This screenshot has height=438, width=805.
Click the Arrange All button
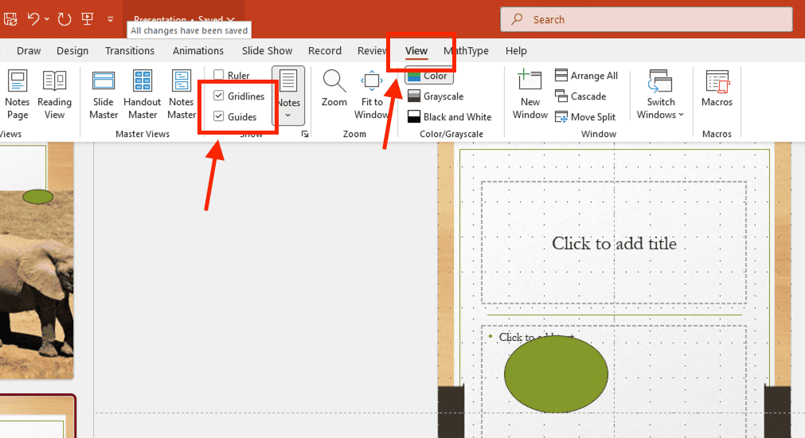[587, 76]
